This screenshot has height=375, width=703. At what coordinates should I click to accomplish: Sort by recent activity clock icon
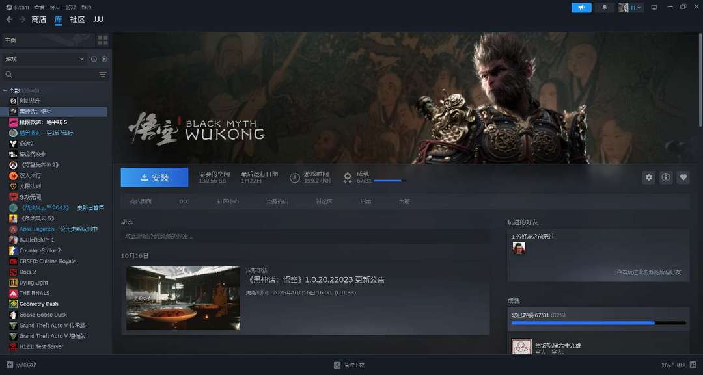pos(94,59)
